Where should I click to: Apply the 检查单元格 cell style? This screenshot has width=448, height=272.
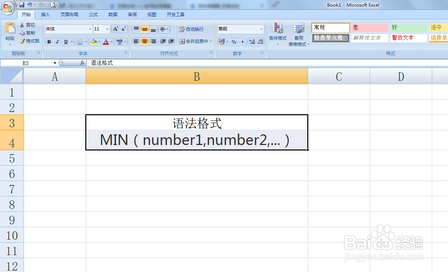331,38
